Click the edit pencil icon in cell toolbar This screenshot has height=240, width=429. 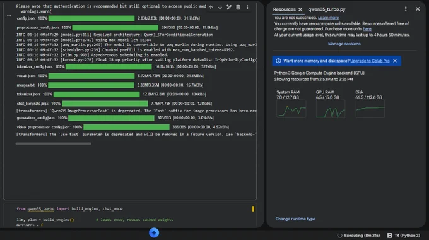coord(229,8)
